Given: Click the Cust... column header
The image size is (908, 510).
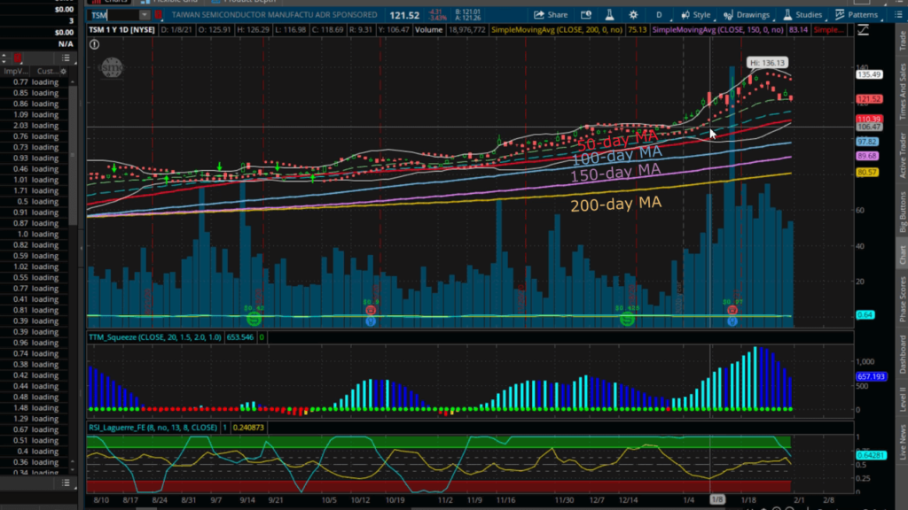Looking at the screenshot, I should tap(47, 71).
